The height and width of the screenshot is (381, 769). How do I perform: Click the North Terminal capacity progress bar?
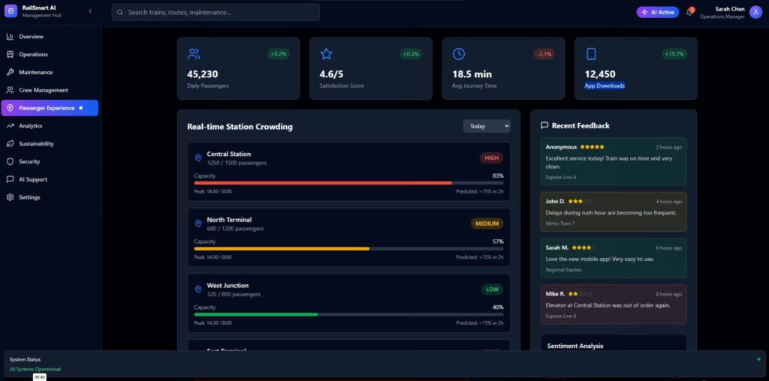348,248
